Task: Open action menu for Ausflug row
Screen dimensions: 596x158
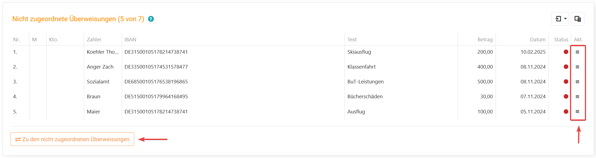Action: (577, 111)
